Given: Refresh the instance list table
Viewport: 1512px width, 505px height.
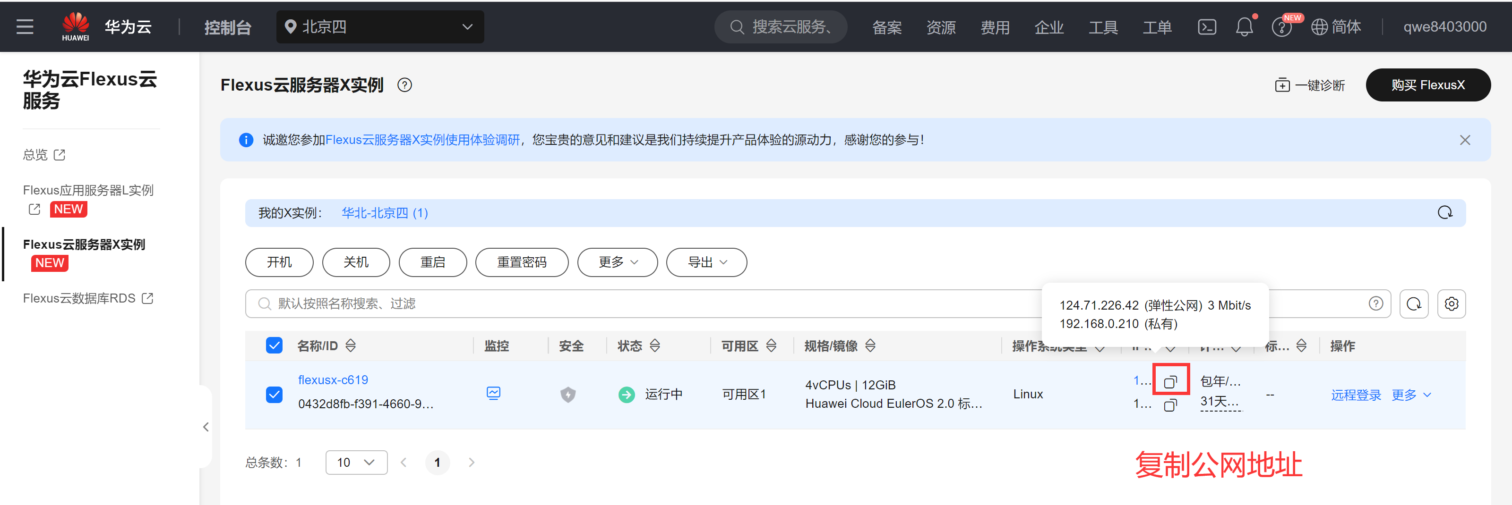Looking at the screenshot, I should click(1414, 304).
